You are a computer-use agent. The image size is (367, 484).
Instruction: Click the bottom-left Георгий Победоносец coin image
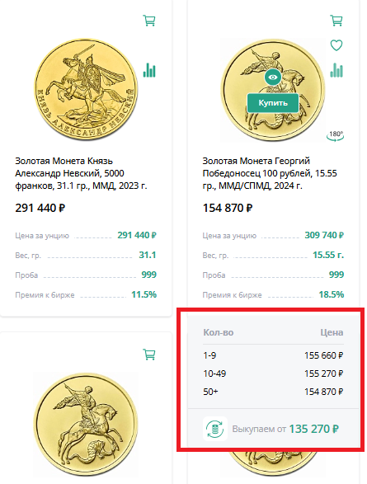coord(86,425)
